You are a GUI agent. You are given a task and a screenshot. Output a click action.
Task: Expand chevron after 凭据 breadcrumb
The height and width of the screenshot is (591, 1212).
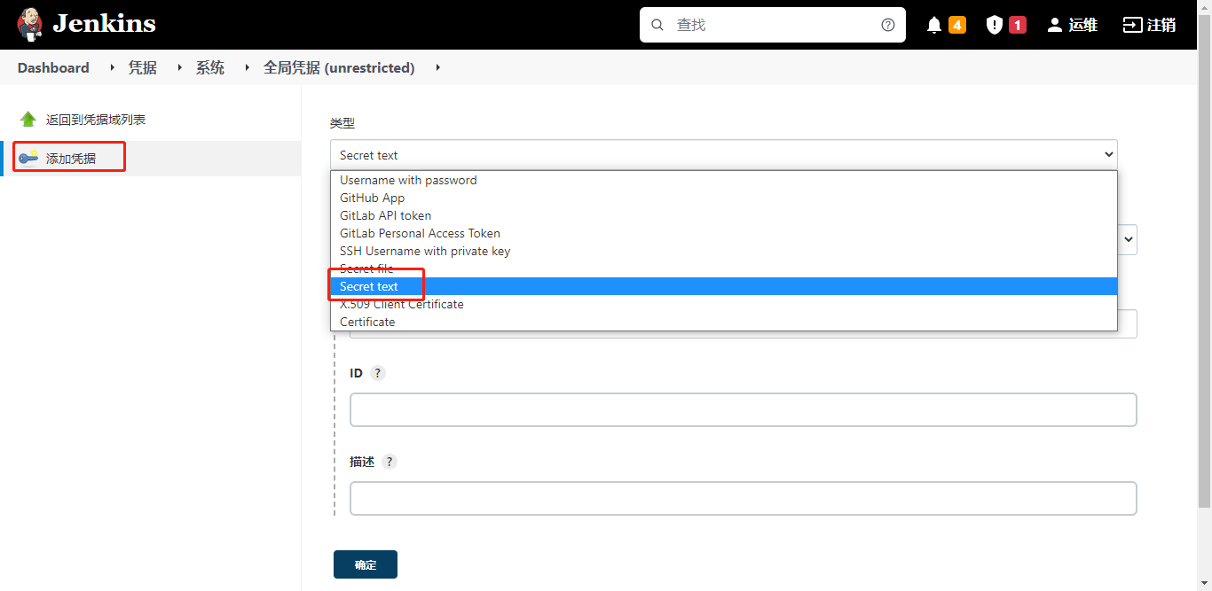pyautogui.click(x=179, y=67)
